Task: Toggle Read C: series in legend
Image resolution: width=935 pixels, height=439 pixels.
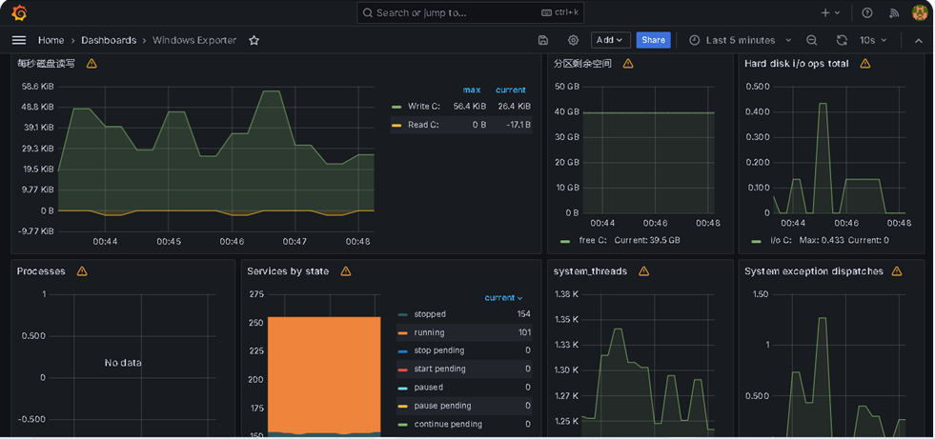Action: [x=424, y=125]
